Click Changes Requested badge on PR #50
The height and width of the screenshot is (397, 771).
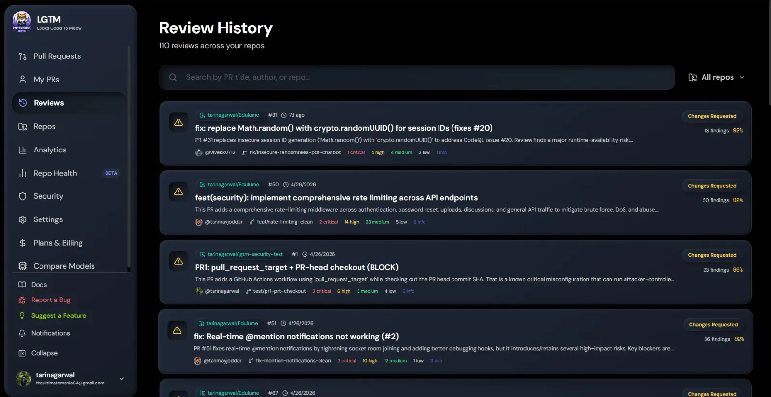tap(712, 186)
